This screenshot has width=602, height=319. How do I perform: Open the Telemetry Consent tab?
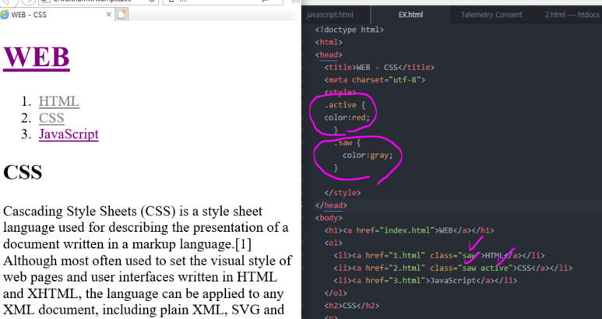491,15
